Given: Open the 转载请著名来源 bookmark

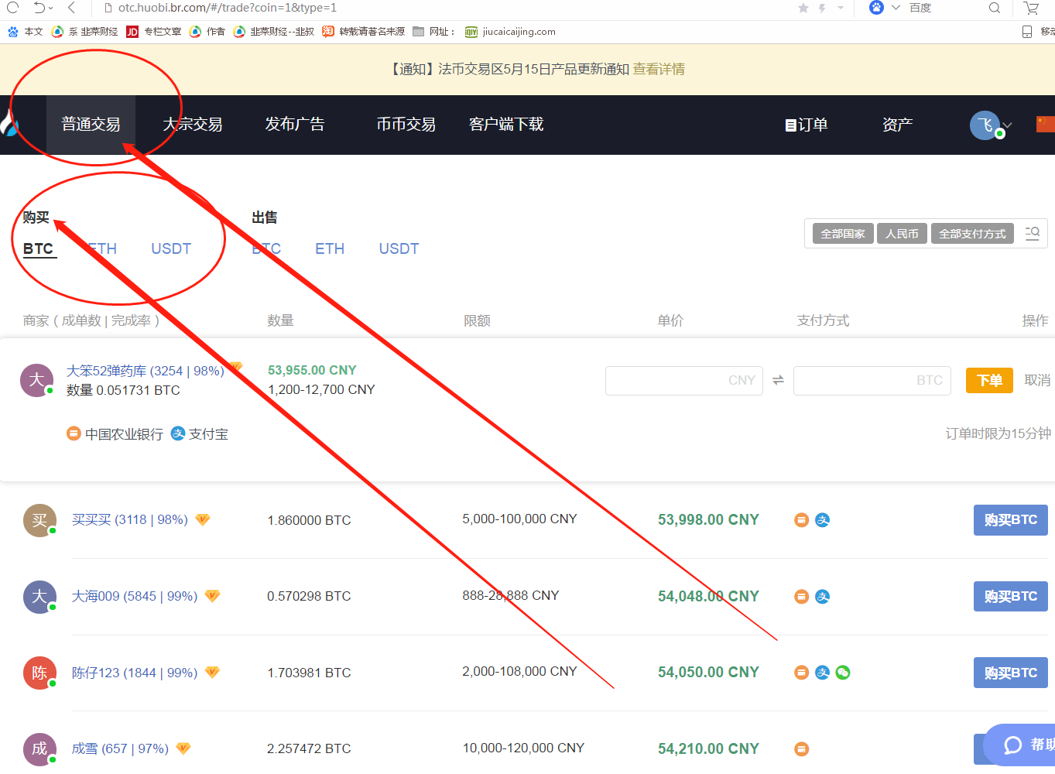Looking at the screenshot, I should click(364, 32).
